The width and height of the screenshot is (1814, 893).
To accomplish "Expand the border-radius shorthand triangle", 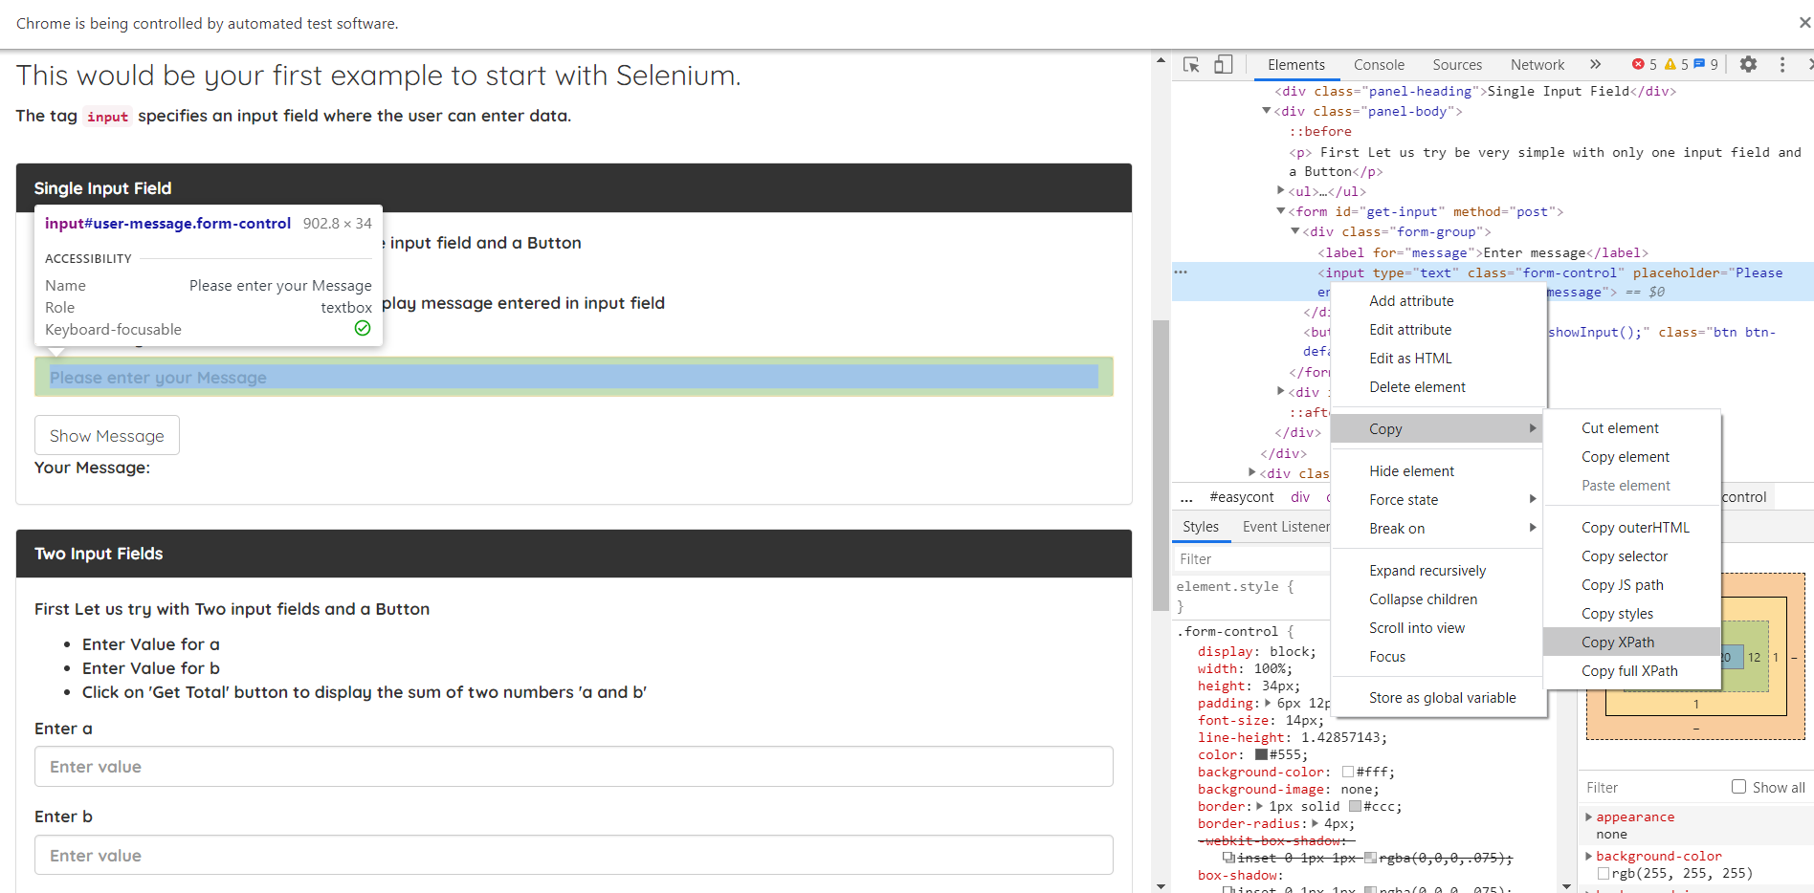I will (1315, 823).
